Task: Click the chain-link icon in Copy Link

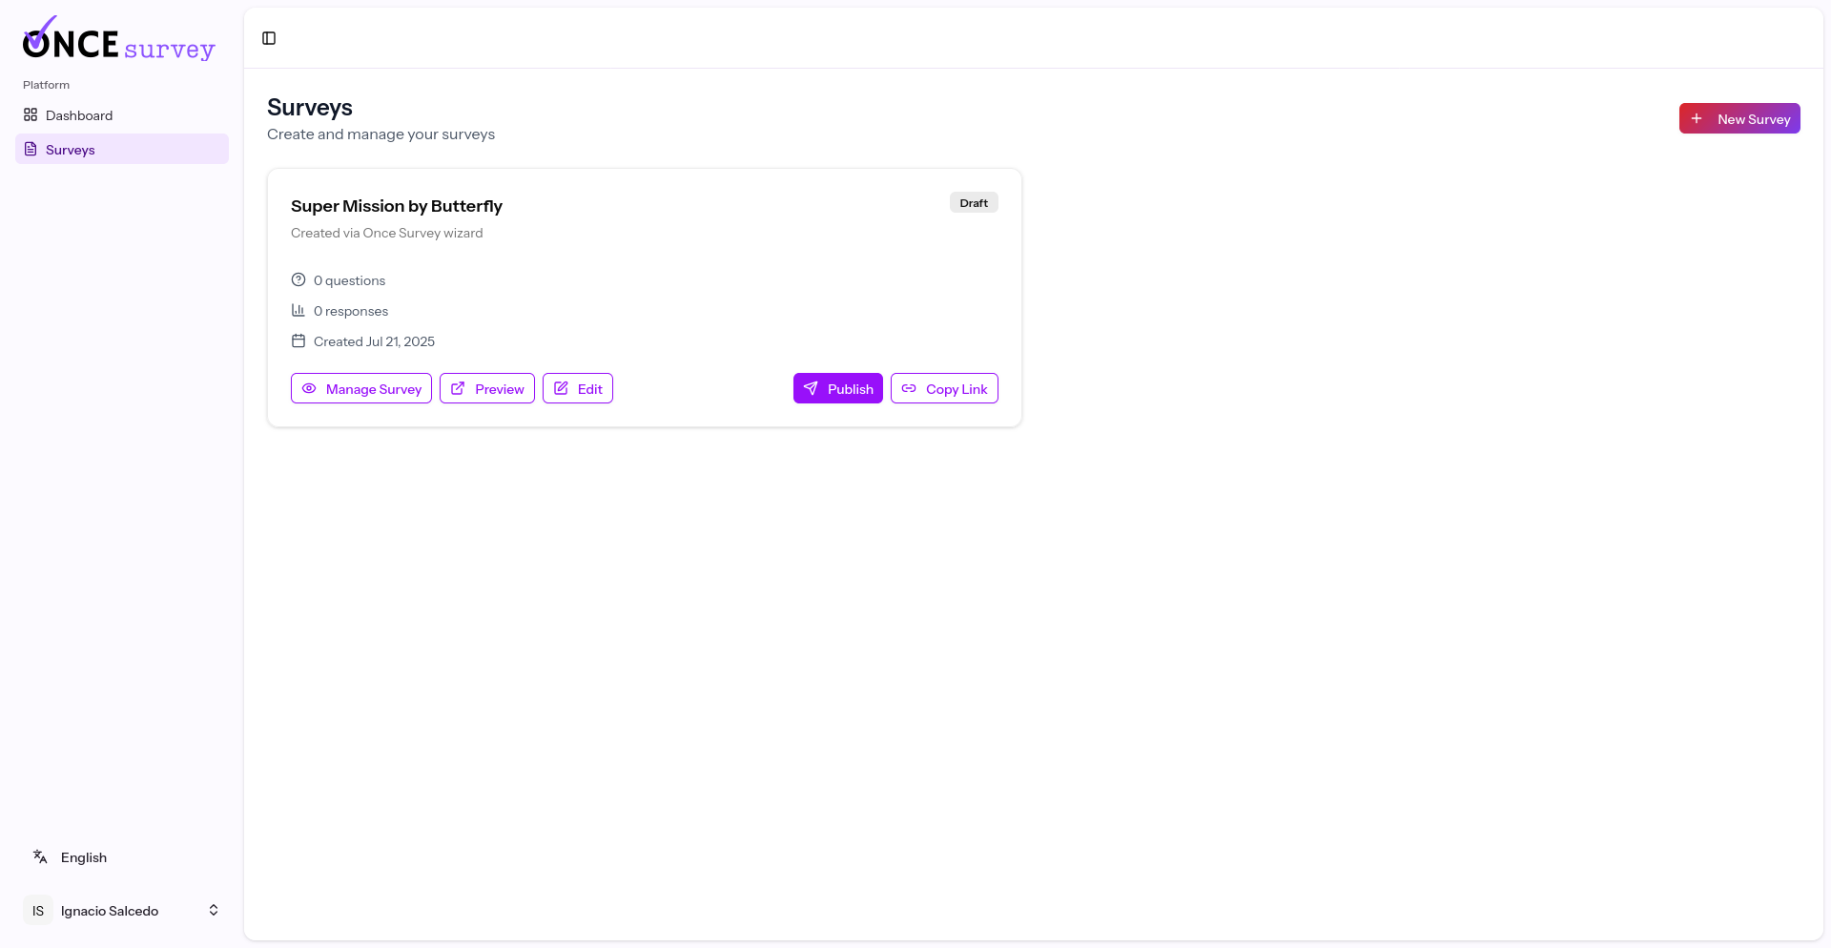Action: tap(909, 388)
